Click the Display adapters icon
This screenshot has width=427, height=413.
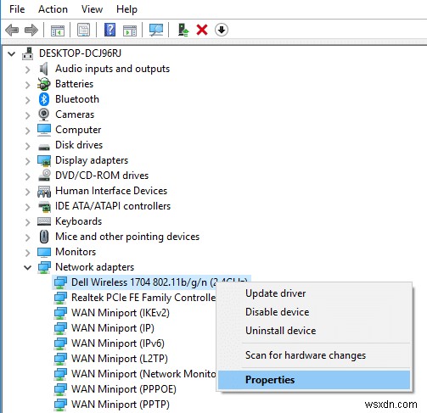pos(44,160)
